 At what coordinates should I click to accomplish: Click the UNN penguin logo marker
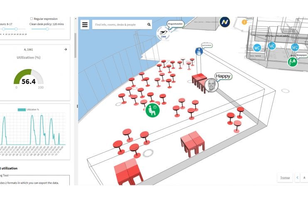coord(163,34)
